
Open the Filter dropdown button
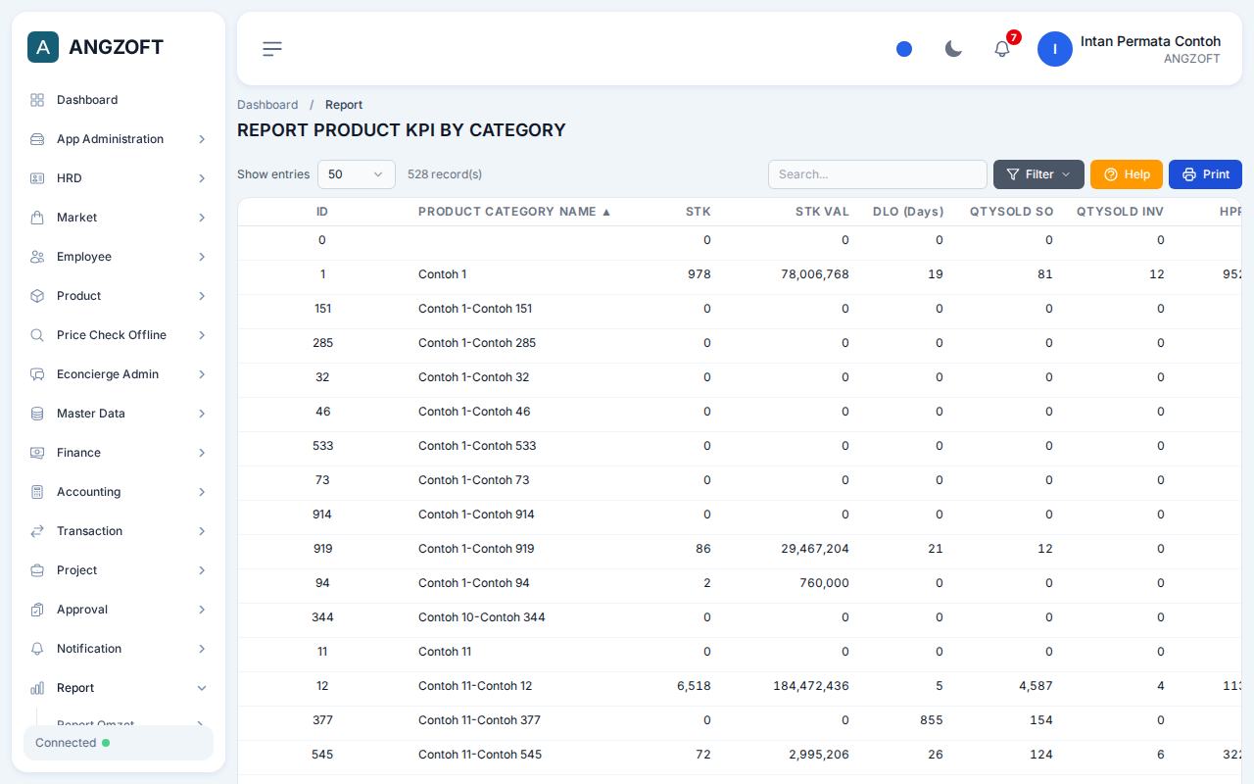click(1038, 174)
